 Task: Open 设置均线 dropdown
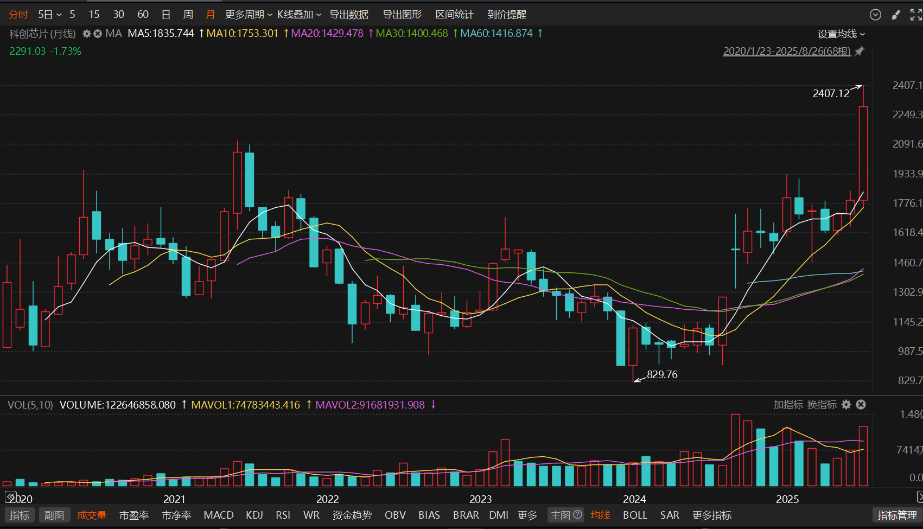click(842, 34)
